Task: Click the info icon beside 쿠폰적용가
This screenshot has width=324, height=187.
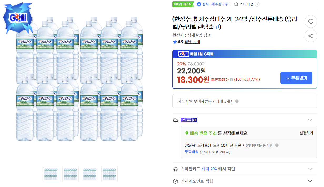Action: click(x=231, y=80)
